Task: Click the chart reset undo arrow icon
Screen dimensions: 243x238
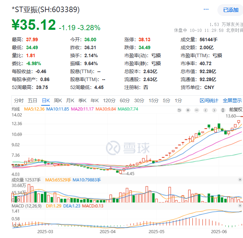Action: click(179, 110)
